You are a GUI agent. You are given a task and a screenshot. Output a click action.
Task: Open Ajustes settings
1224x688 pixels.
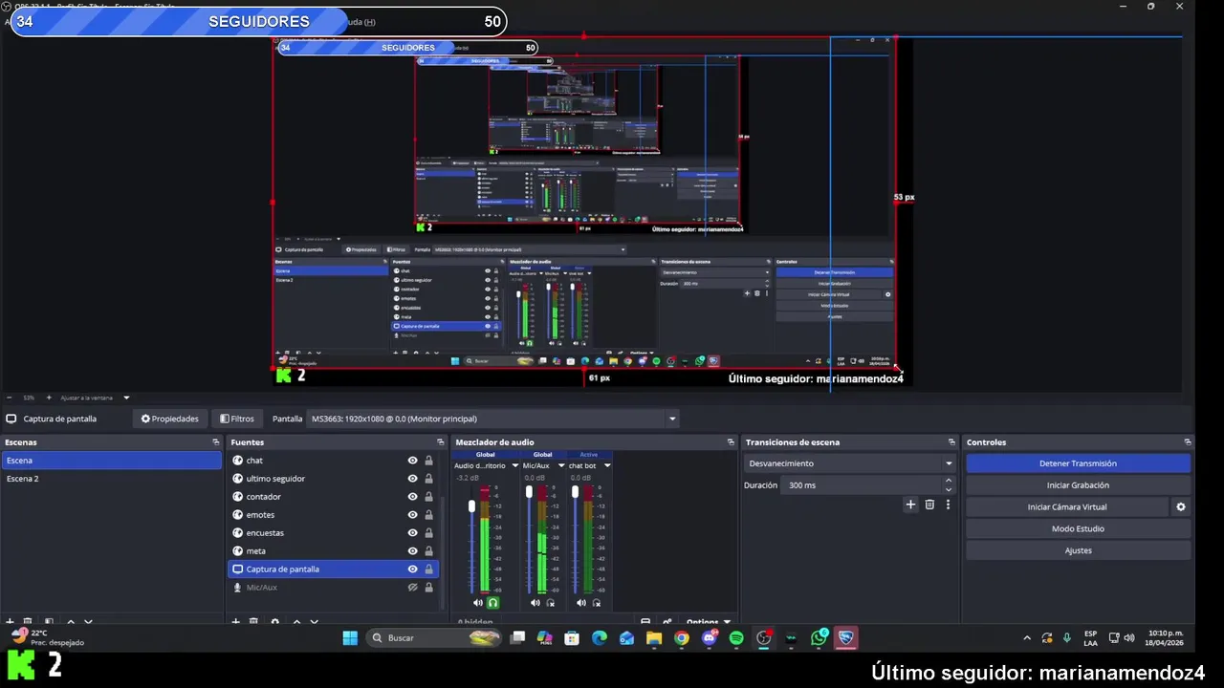(1078, 550)
